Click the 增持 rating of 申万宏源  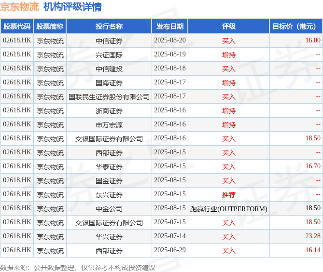click(x=229, y=125)
